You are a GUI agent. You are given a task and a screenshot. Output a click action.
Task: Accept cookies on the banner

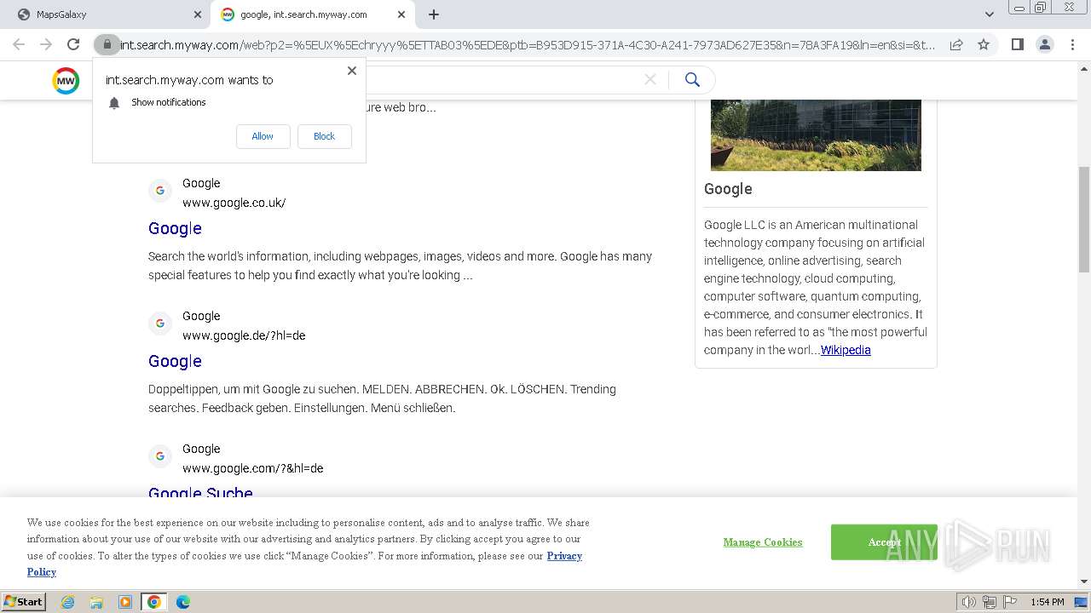point(884,542)
